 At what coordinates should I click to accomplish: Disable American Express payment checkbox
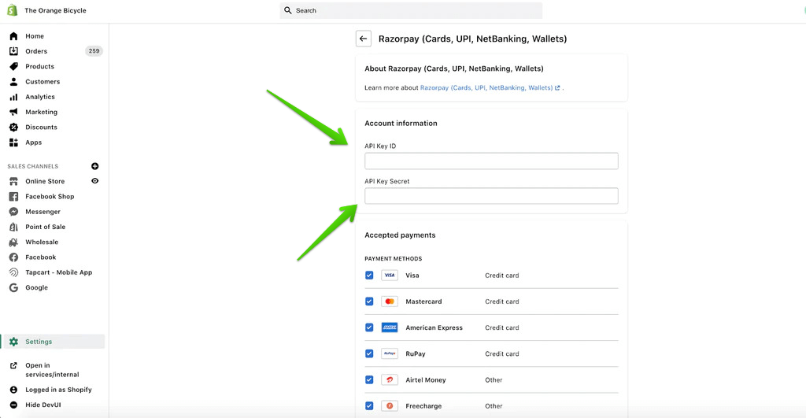(x=369, y=327)
